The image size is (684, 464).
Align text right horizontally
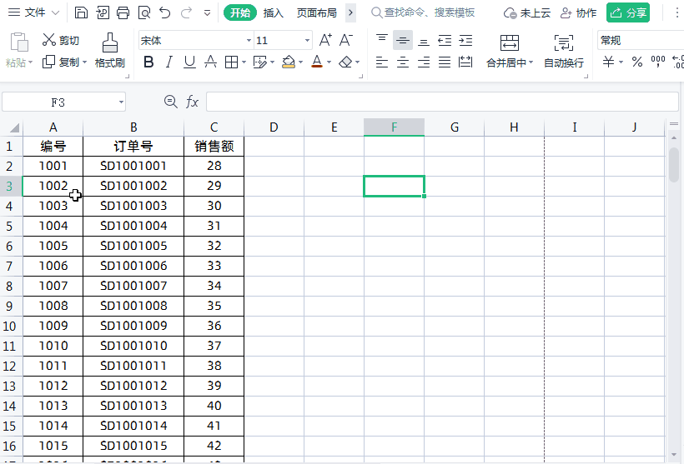pyautogui.click(x=424, y=62)
